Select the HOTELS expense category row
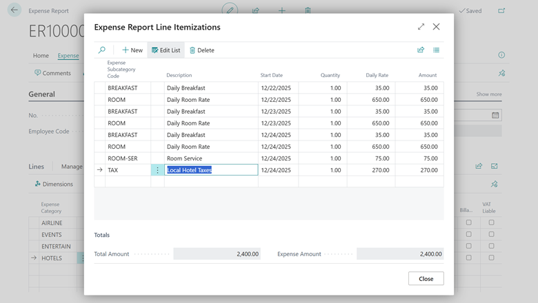Image resolution: width=538 pixels, height=303 pixels. (x=52, y=258)
